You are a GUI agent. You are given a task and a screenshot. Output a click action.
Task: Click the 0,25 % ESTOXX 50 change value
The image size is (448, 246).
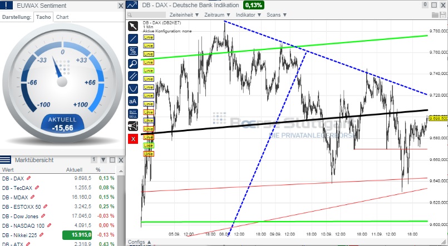pyautogui.click(x=106, y=207)
